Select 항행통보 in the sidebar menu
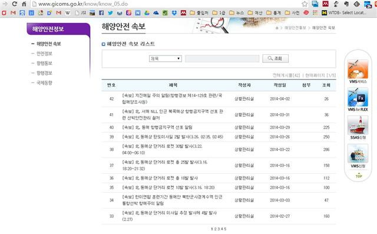The height and width of the screenshot is (234, 377). tap(44, 63)
